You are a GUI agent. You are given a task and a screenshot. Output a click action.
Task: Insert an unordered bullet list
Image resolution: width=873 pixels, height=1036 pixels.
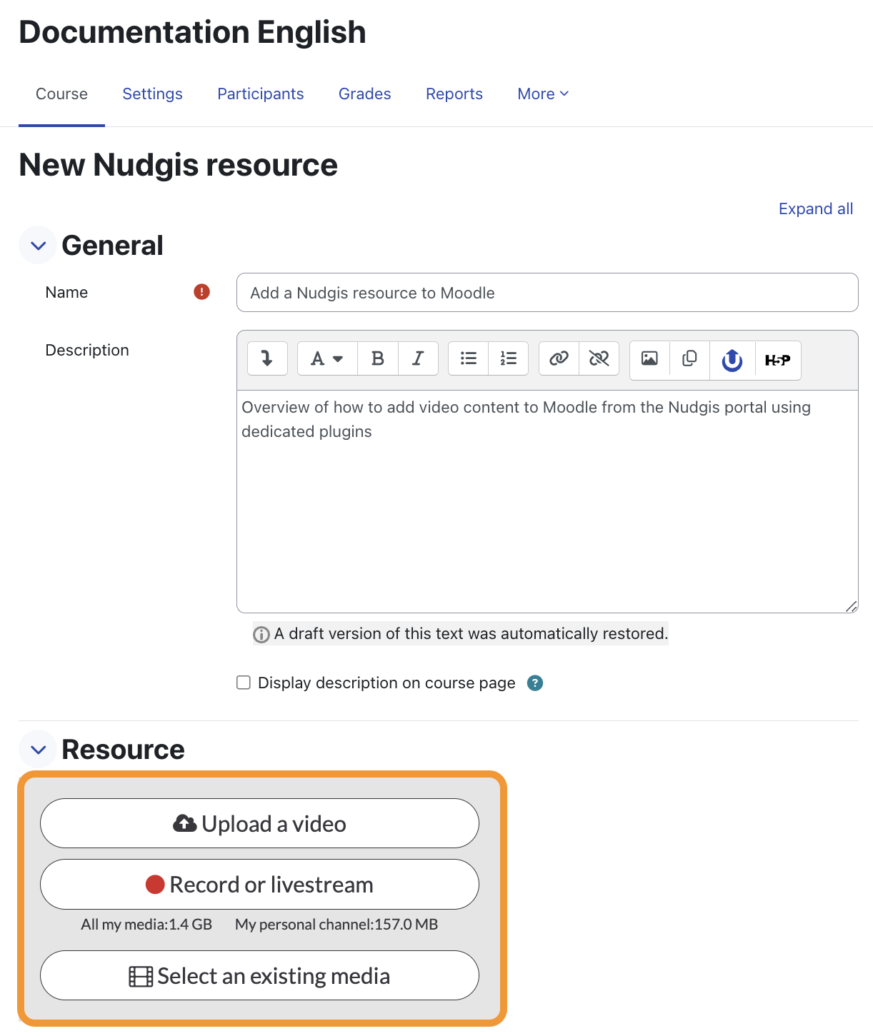point(469,358)
